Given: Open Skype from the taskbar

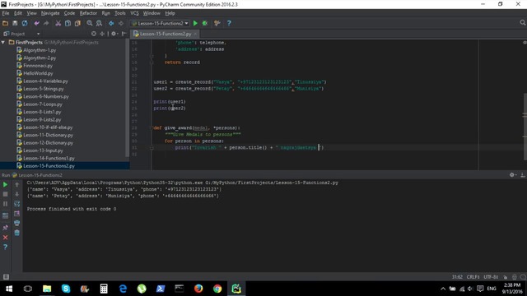Looking at the screenshot, I should [66, 289].
